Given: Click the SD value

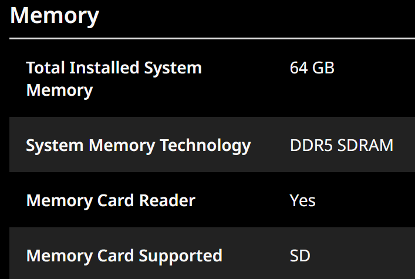Looking at the screenshot, I should [300, 256].
